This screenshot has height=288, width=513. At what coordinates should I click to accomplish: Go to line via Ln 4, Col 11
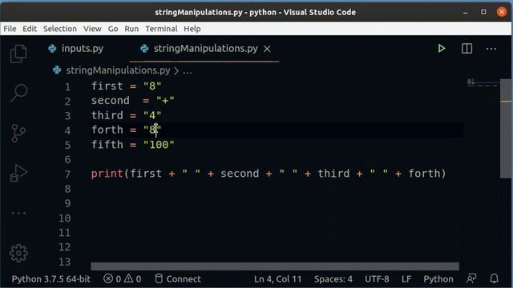[277, 279]
